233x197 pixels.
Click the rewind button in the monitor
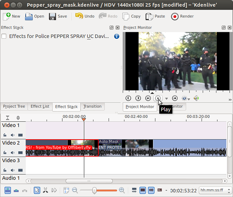coord(148,98)
